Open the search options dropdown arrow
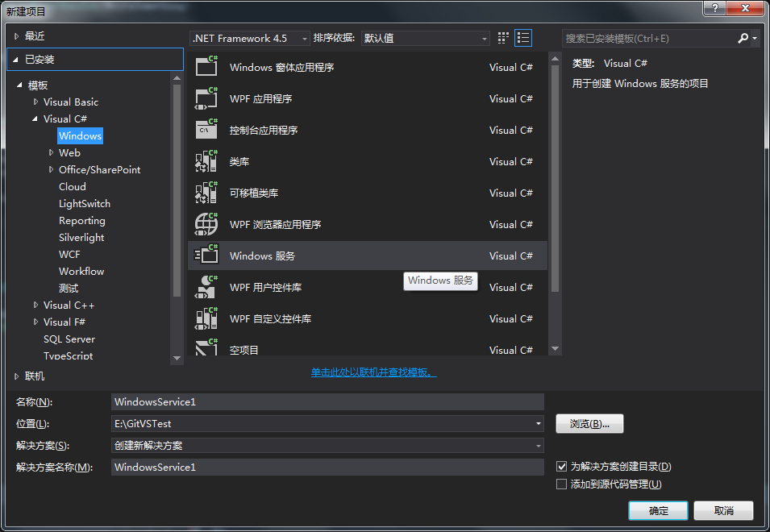Viewport: 770px width, 532px height. [x=755, y=38]
